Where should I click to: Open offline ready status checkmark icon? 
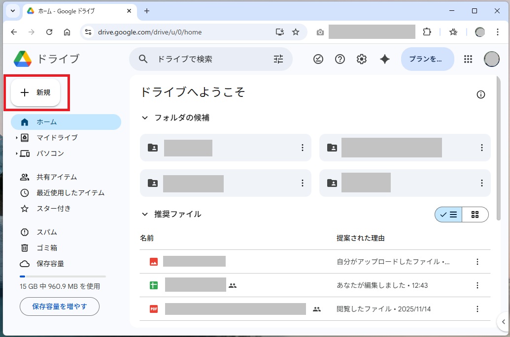click(318, 59)
